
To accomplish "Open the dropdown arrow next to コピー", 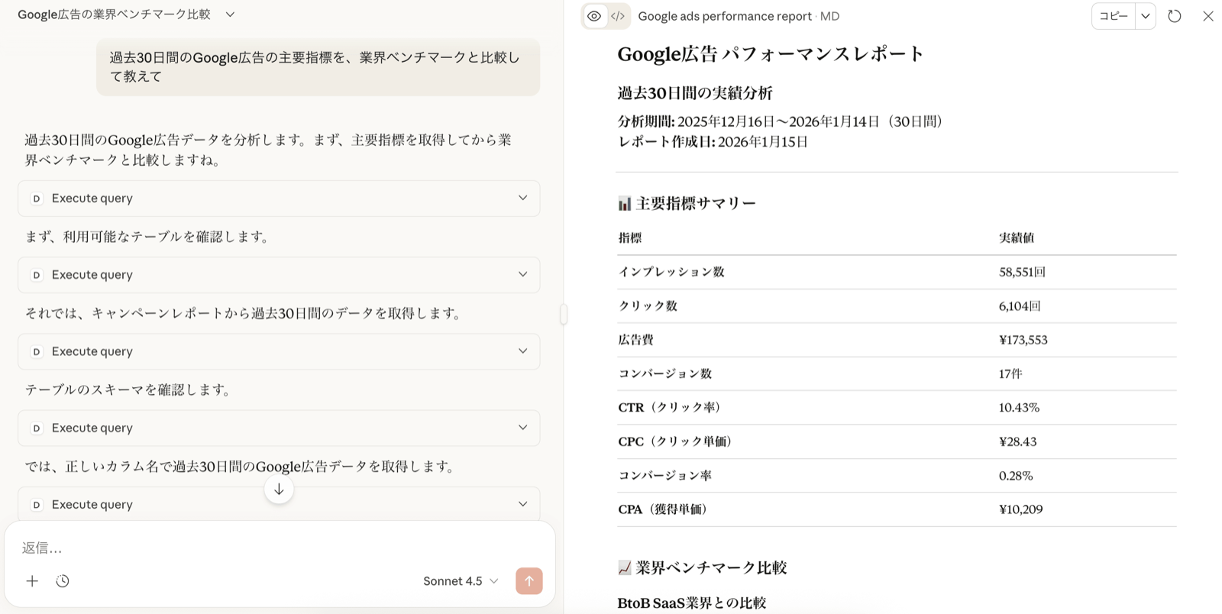I will pyautogui.click(x=1146, y=16).
